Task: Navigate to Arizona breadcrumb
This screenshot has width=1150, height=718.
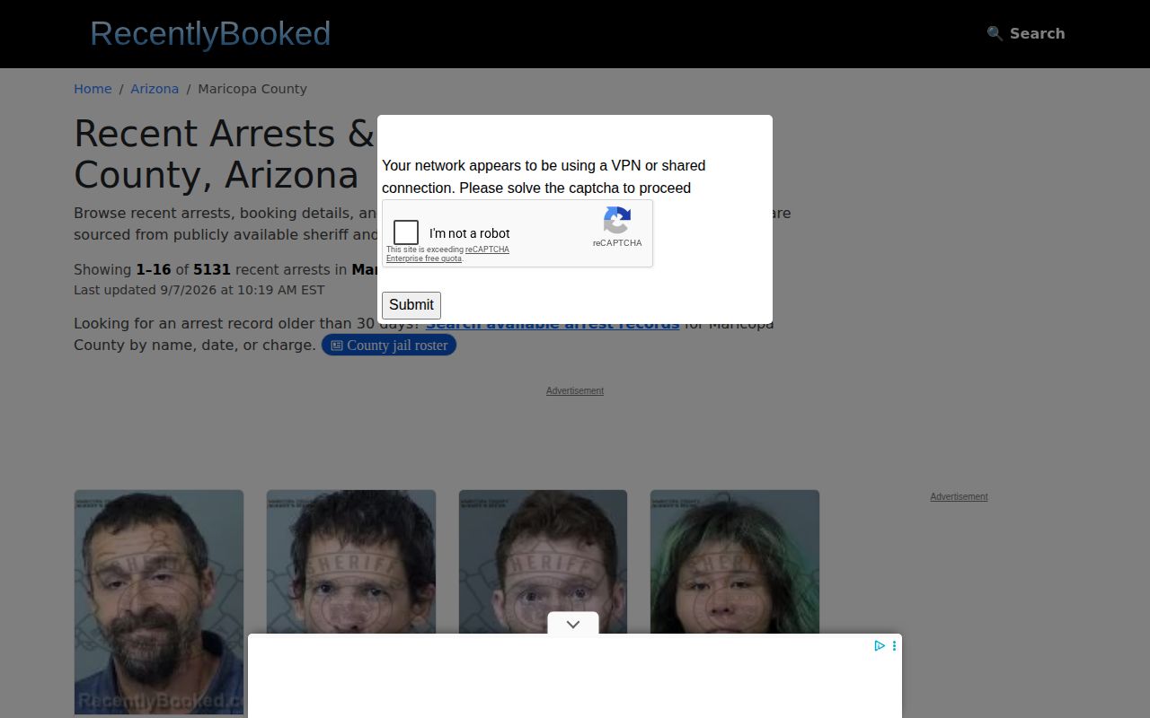Action: coord(155,89)
